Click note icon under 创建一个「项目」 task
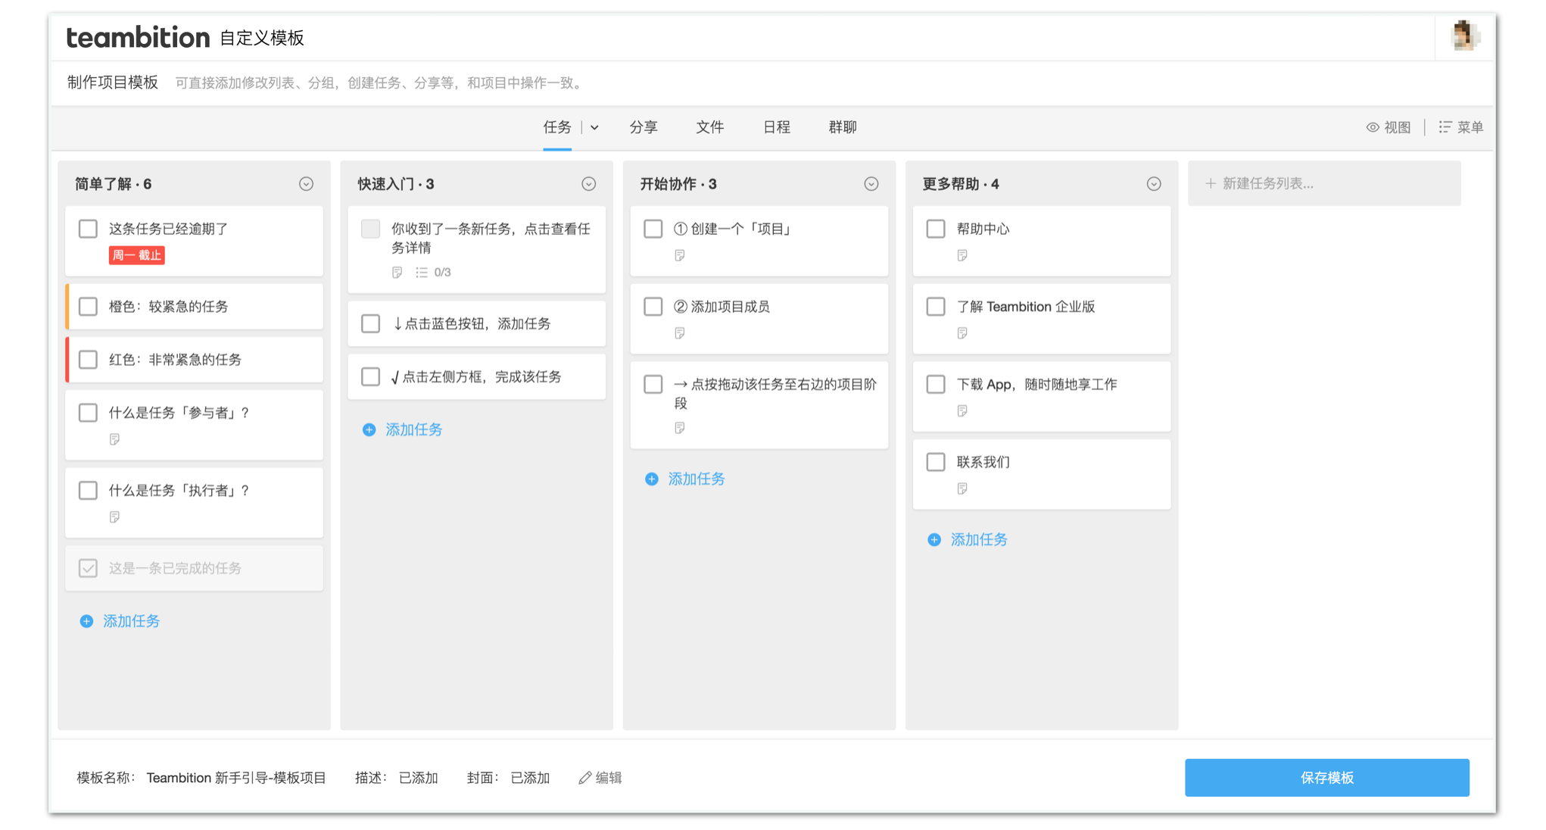This screenshot has height=830, width=1546. click(679, 255)
